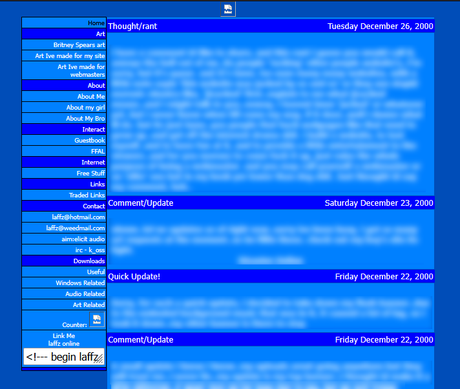This screenshot has height=389, width=460.
Task: Open Art Ive made for my site
Action: coord(70,56)
